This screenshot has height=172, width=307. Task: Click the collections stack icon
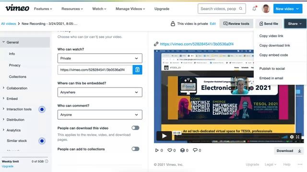pyautogui.click(x=182, y=150)
